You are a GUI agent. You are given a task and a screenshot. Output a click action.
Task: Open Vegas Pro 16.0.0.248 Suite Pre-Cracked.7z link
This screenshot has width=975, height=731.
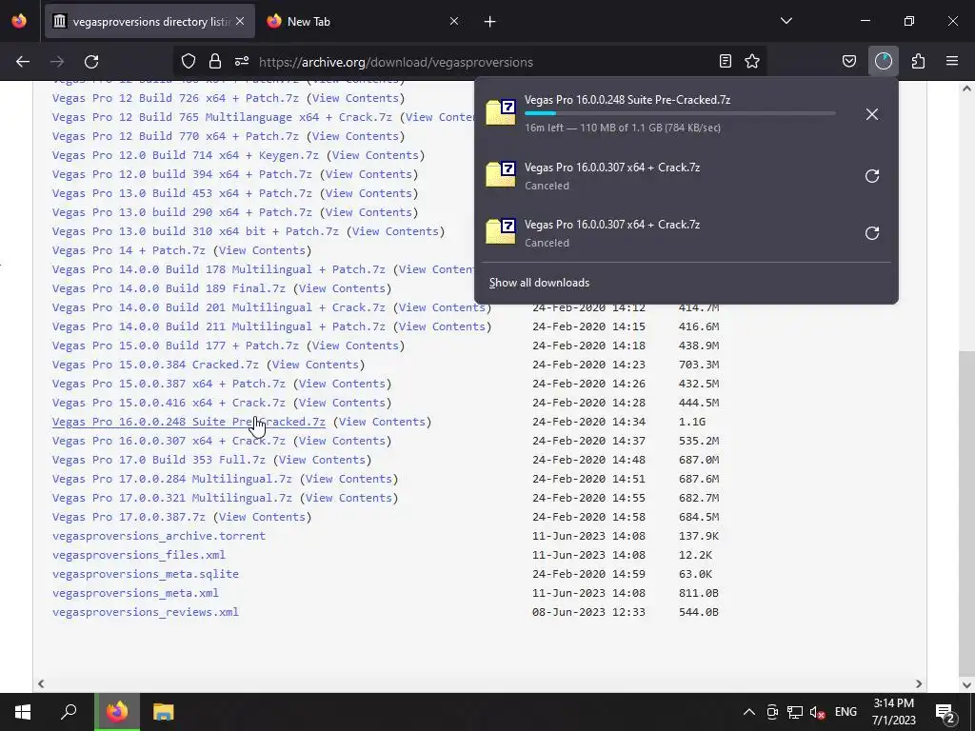tap(189, 422)
